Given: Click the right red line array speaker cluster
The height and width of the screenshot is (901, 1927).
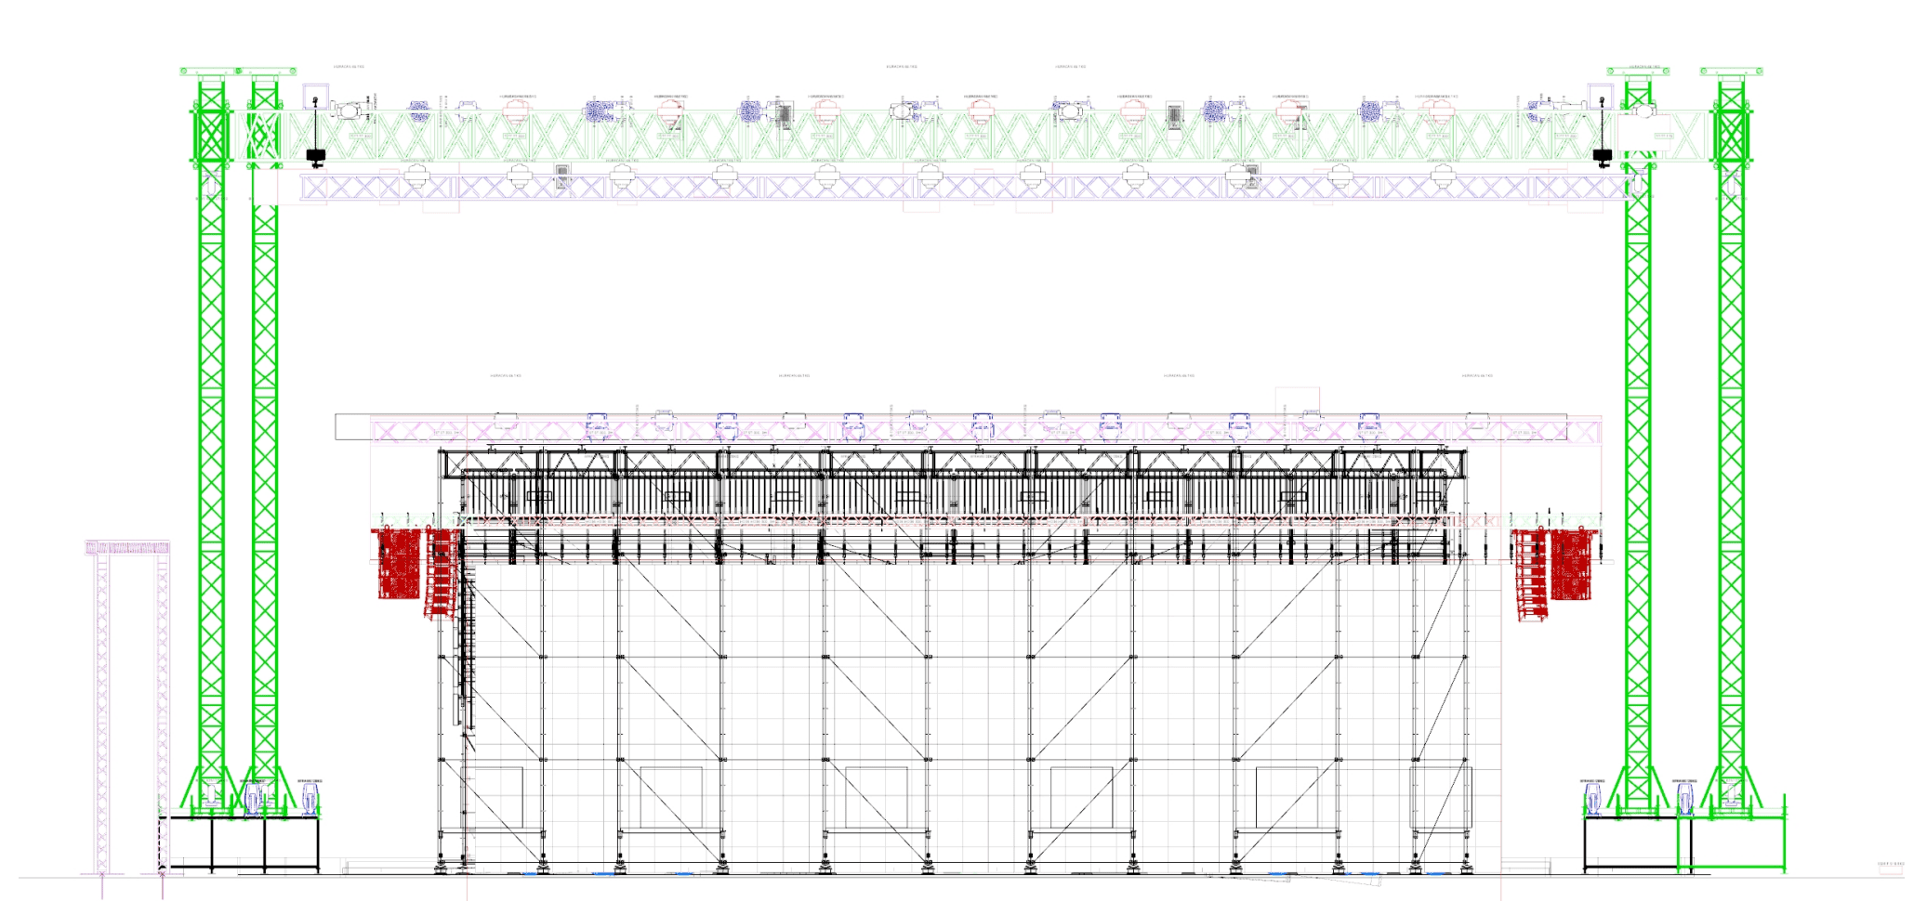Looking at the screenshot, I should pos(1574,564).
